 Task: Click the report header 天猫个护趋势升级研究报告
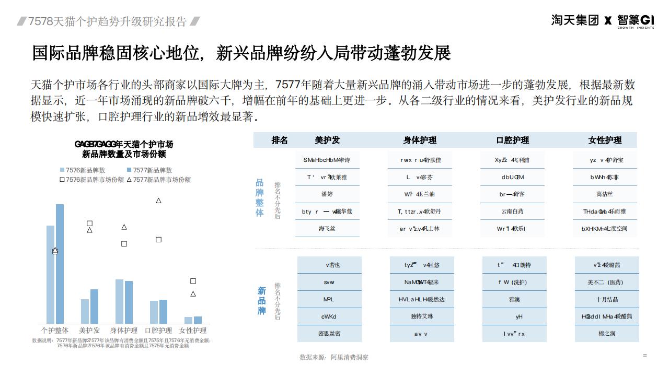(x=108, y=21)
